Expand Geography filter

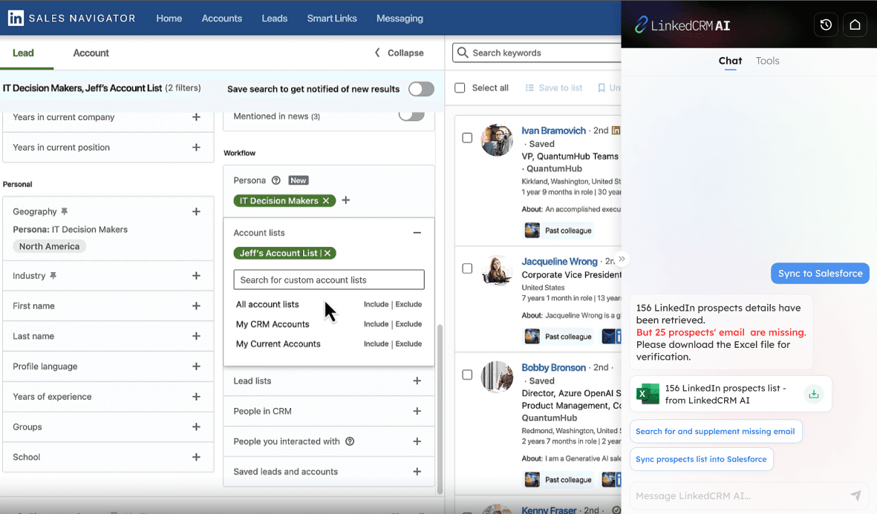coord(196,211)
